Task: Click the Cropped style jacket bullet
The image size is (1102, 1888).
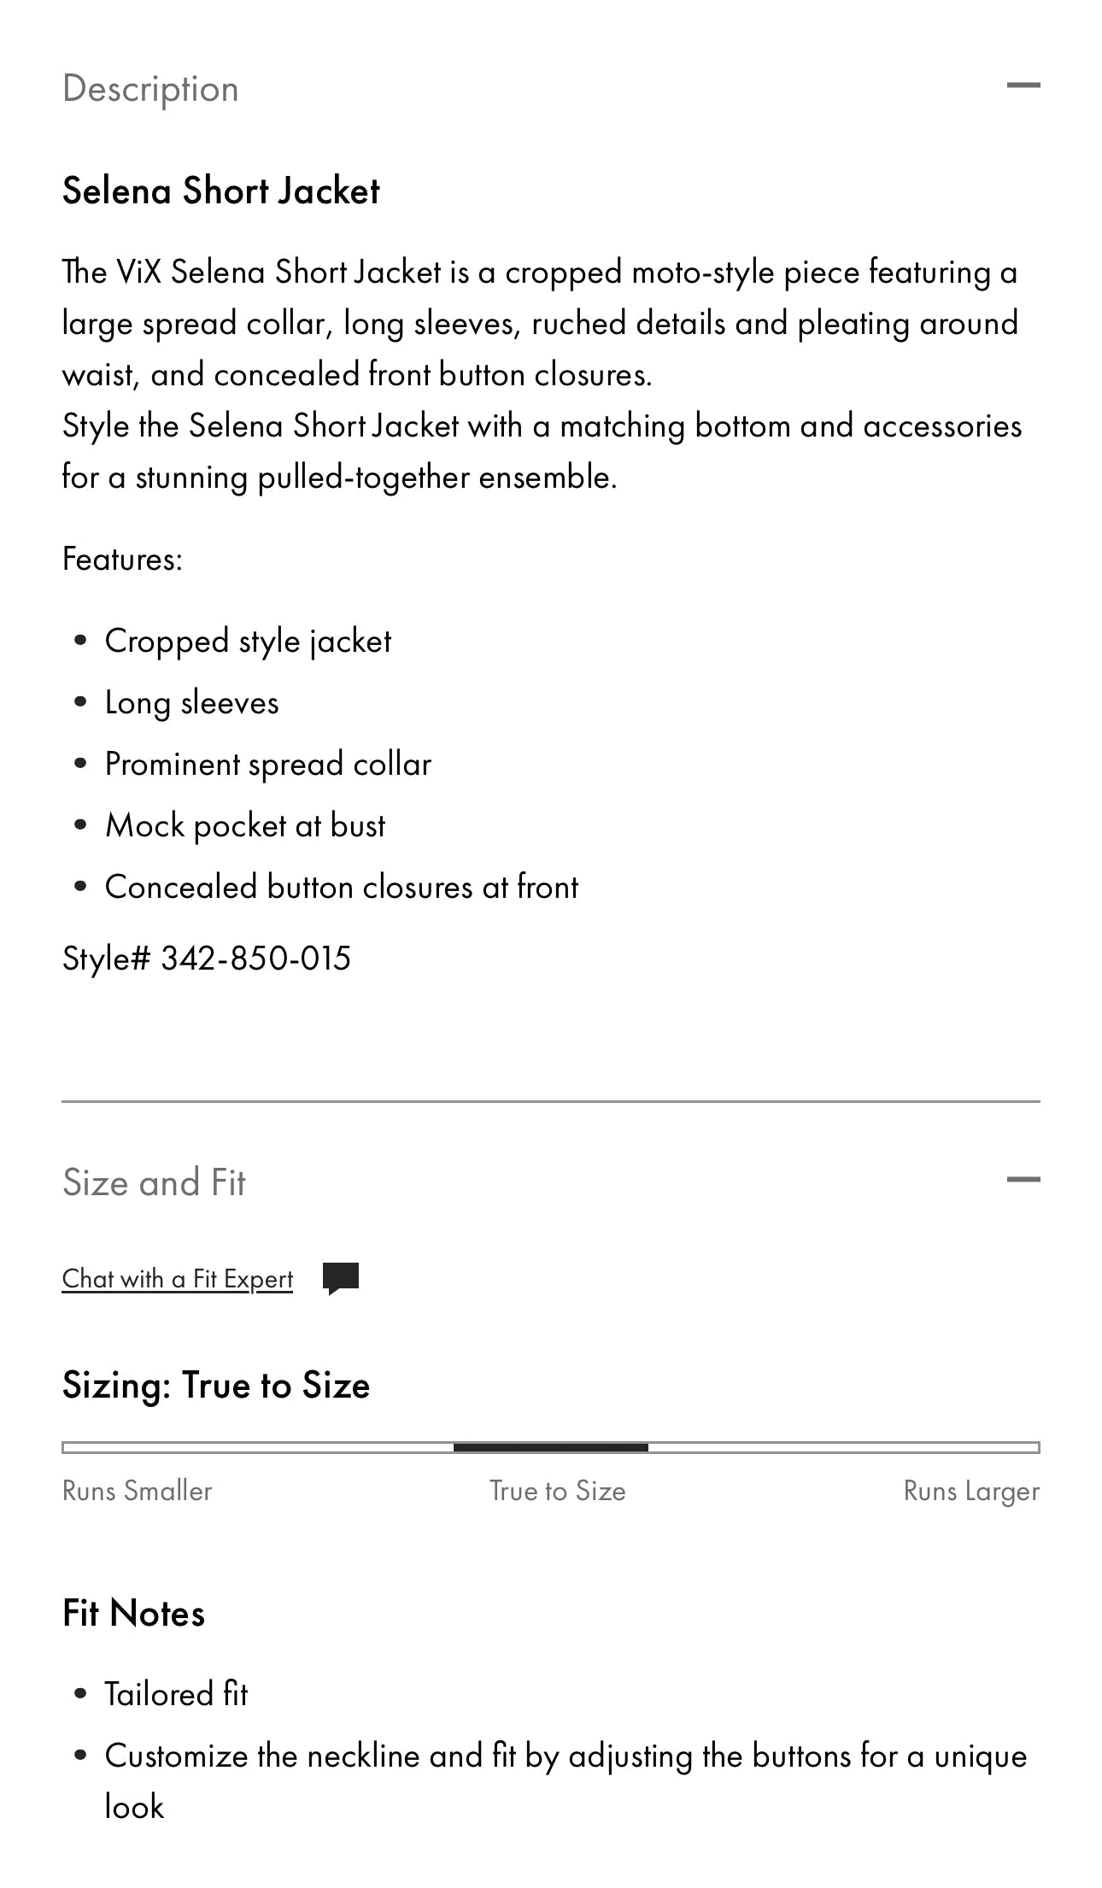Action: 248,642
